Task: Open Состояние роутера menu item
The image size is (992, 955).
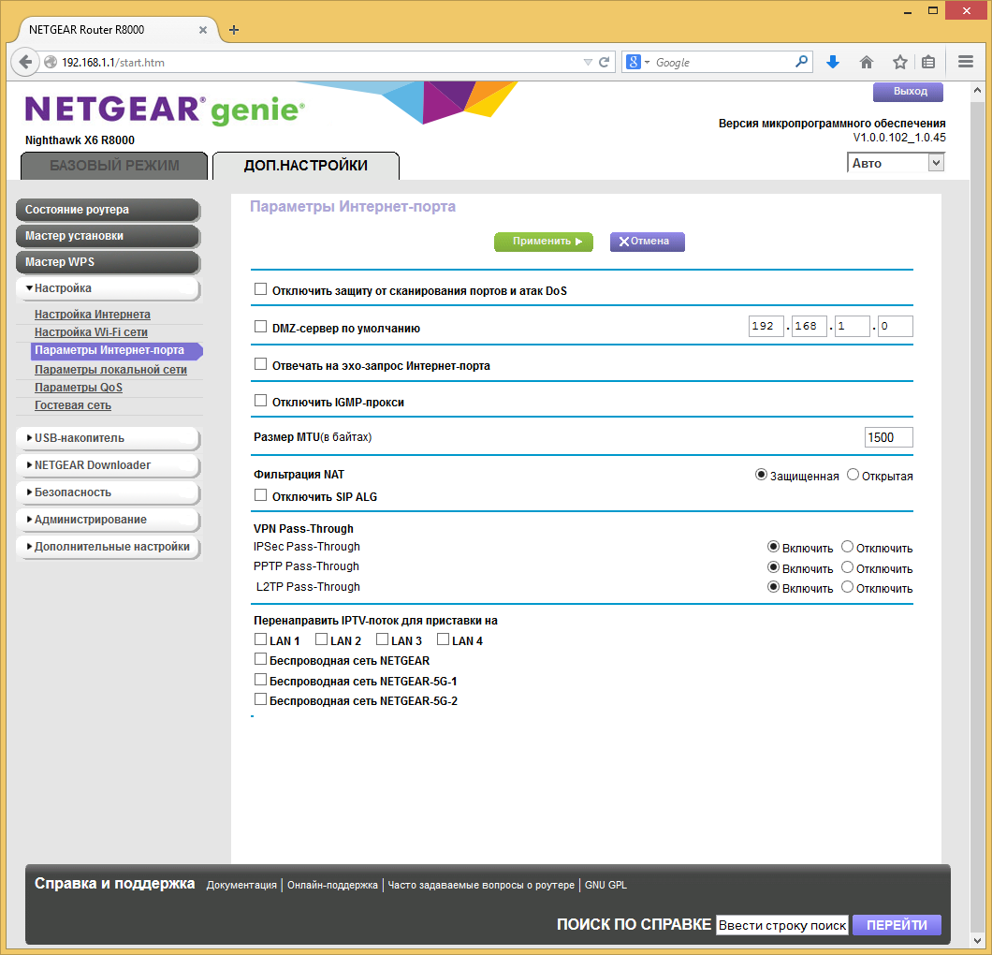Action: [108, 210]
